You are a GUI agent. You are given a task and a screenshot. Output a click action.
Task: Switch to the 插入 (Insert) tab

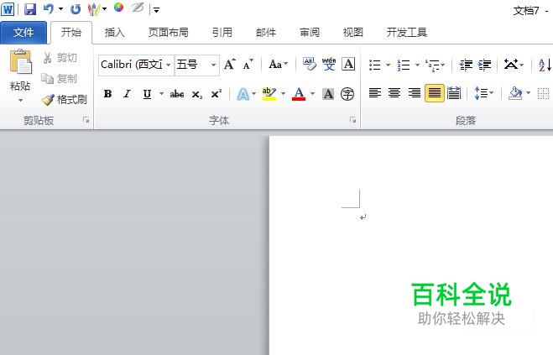[115, 33]
